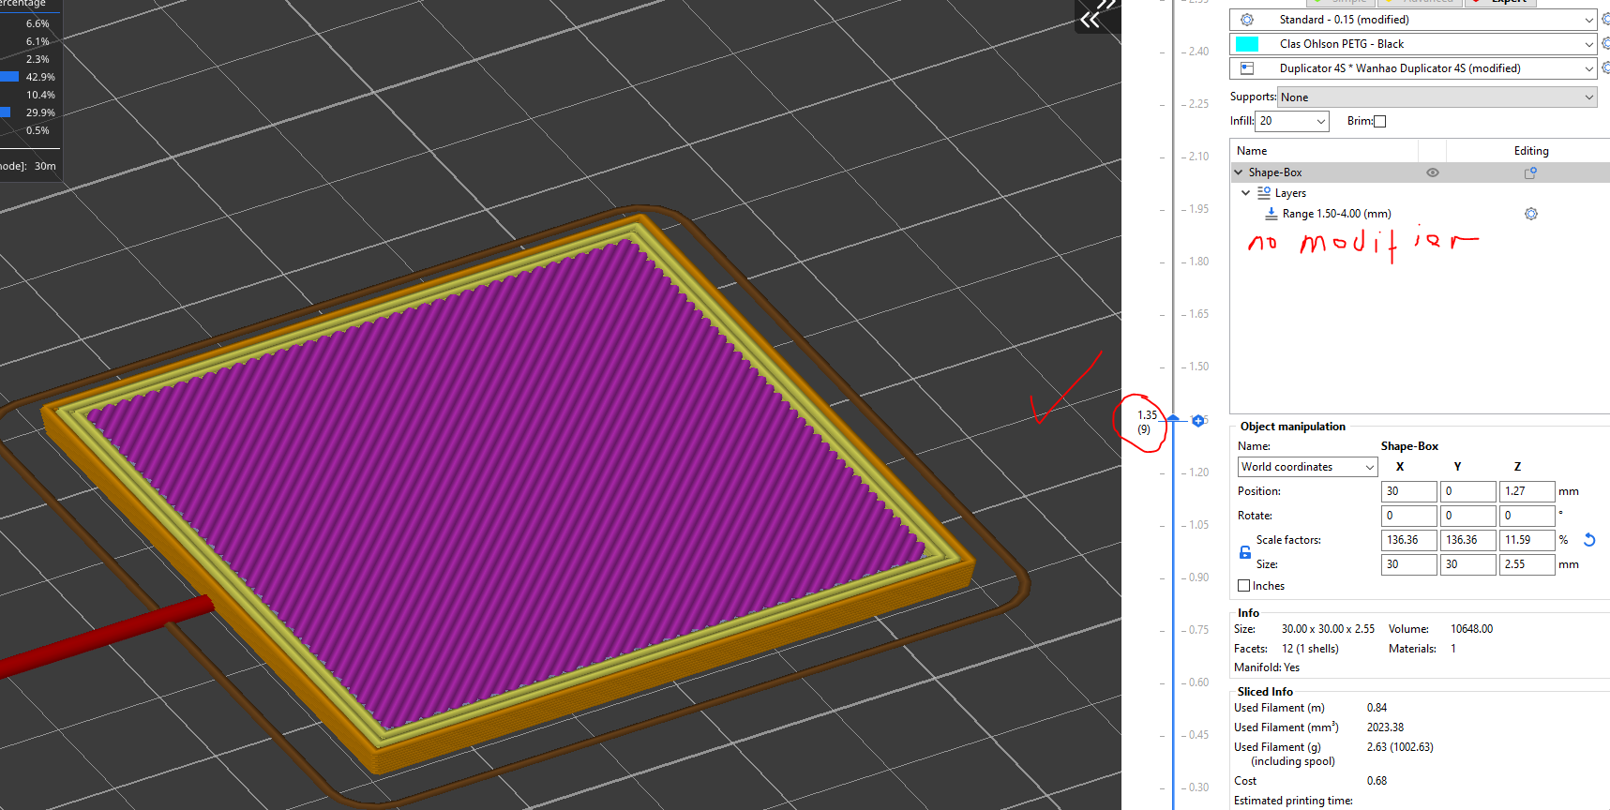Collapse the Layers tree node
The height and width of the screenshot is (810, 1610).
[x=1246, y=193]
